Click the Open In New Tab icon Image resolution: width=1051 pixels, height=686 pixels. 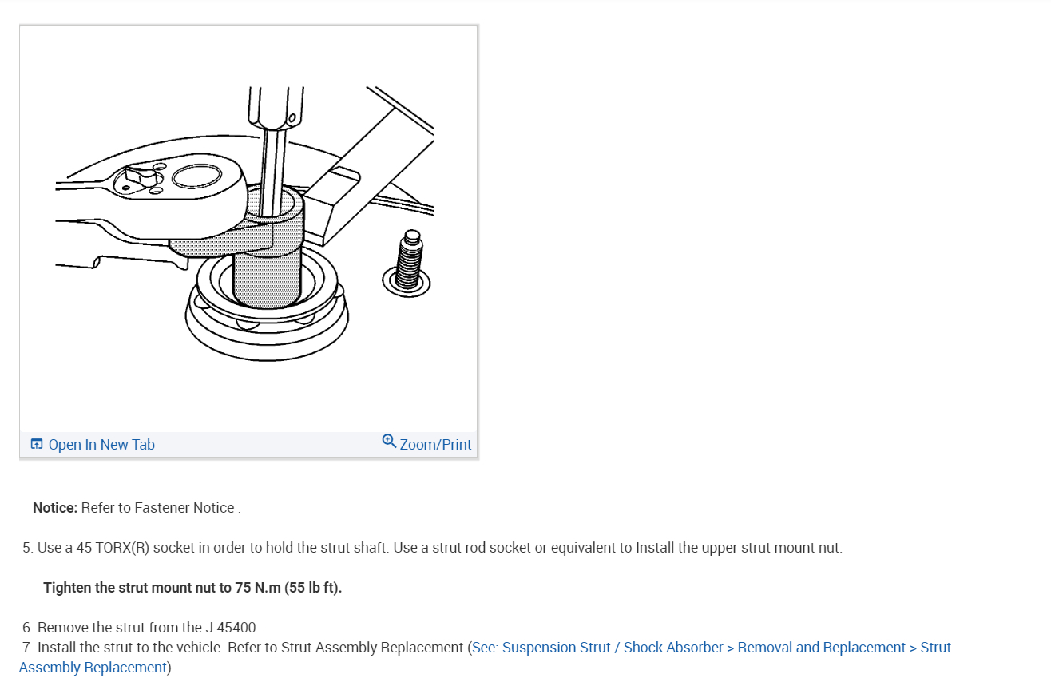tap(36, 444)
